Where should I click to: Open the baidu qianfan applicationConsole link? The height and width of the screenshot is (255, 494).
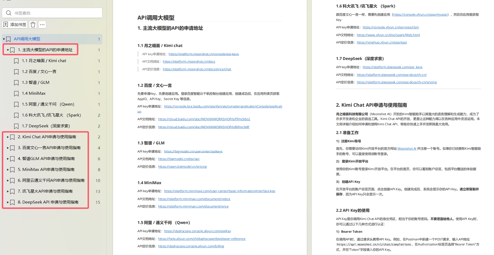click(223, 106)
